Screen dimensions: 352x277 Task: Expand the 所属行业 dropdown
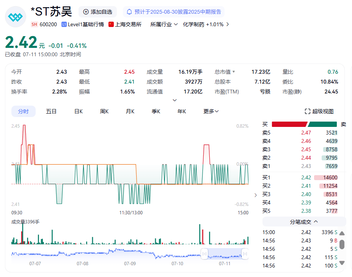(x=164, y=24)
